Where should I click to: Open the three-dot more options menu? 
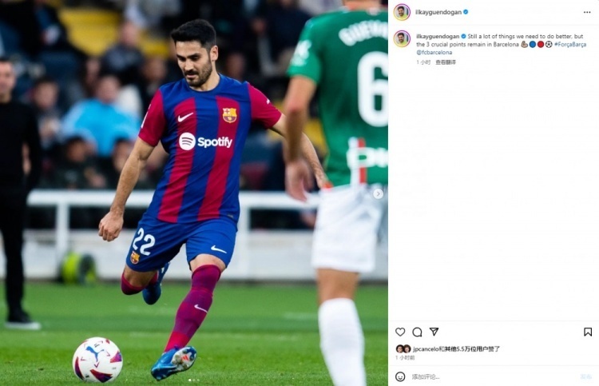(x=587, y=12)
